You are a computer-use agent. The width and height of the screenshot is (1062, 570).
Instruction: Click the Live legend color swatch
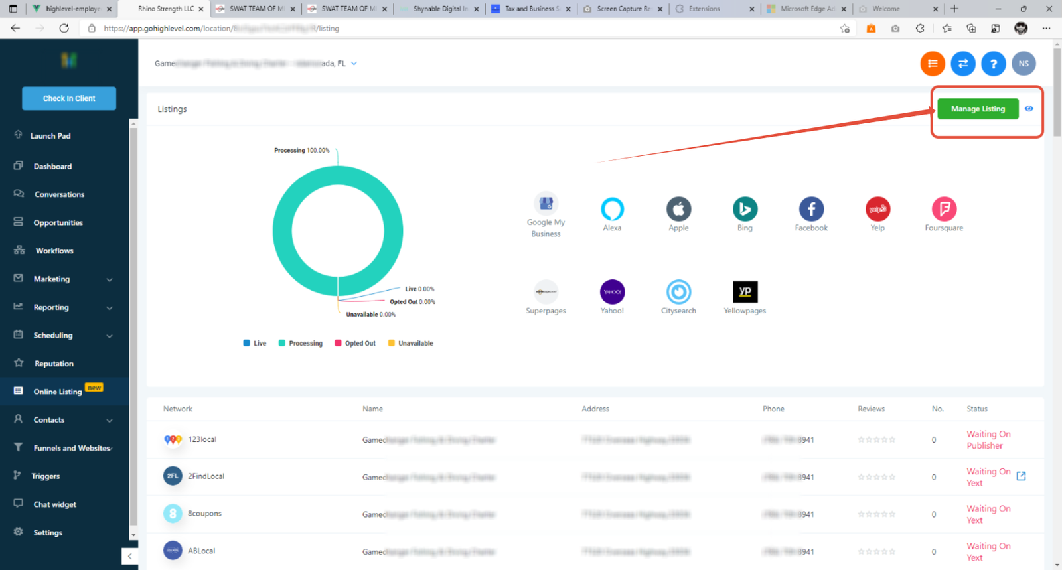coord(247,343)
